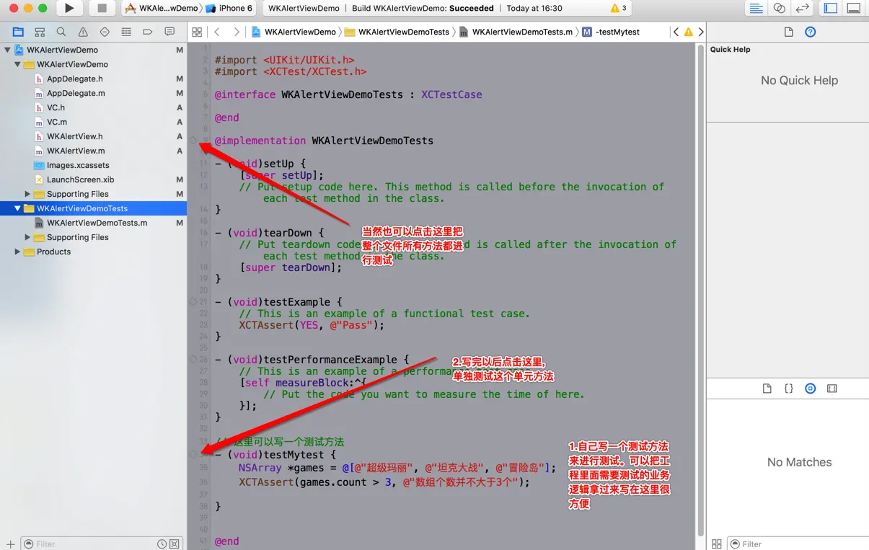Screen dimensions: 869x550
Task: Open the scheme selector WKAle...wDemo
Action: click(x=161, y=8)
